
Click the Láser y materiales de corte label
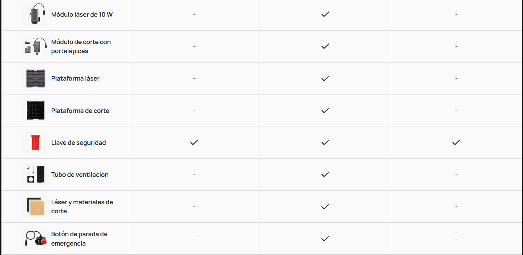click(x=82, y=207)
